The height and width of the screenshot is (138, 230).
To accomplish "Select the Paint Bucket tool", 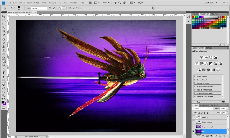I will pos(3,58).
